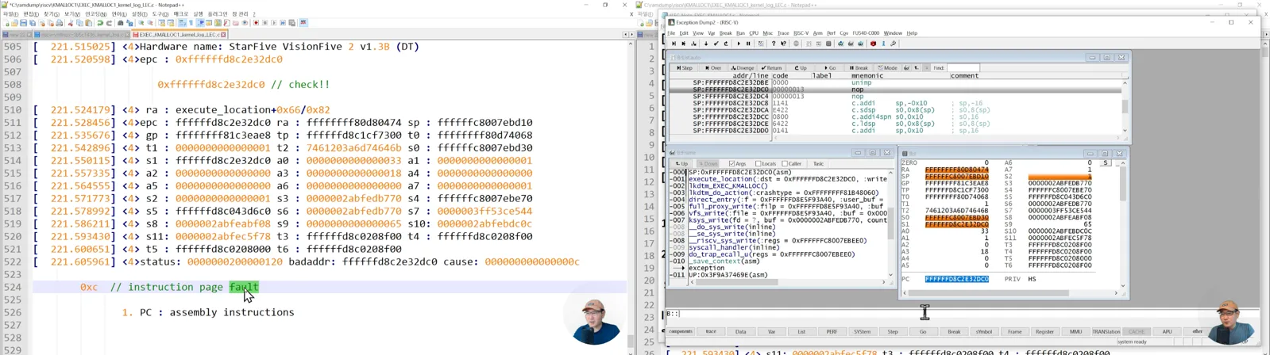Image resolution: width=1270 pixels, height=355 pixels.
Task: Click the trace softkey at bottom
Action: pyautogui.click(x=711, y=332)
